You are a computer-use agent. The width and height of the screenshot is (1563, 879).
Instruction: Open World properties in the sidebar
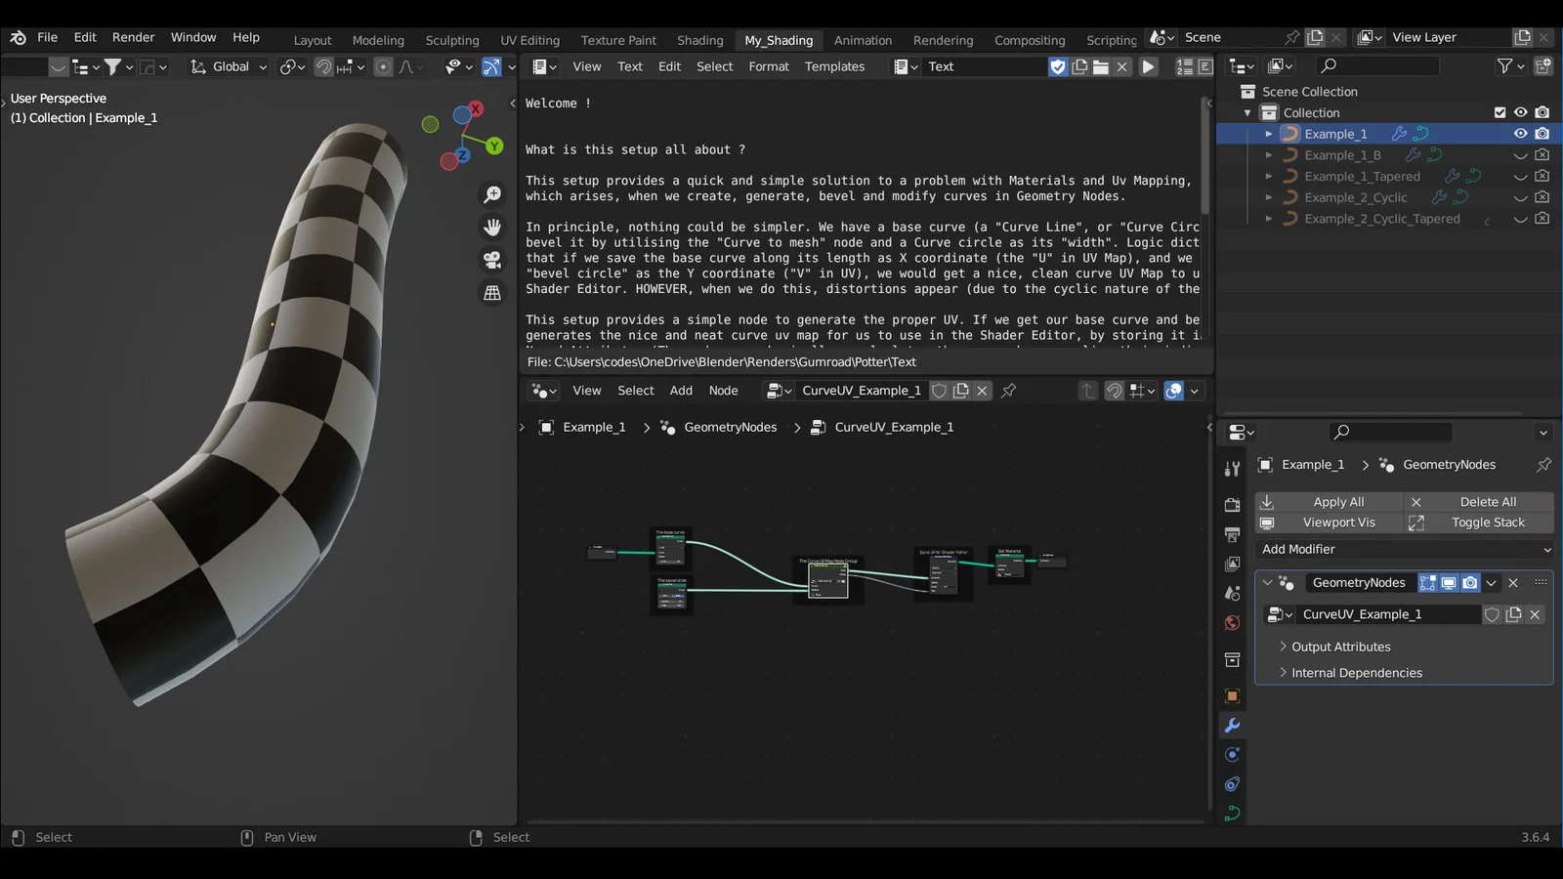[1232, 621]
